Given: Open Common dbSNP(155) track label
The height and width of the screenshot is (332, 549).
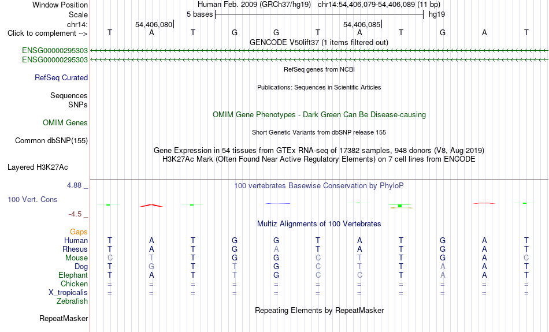Looking at the screenshot, I should [x=51, y=141].
